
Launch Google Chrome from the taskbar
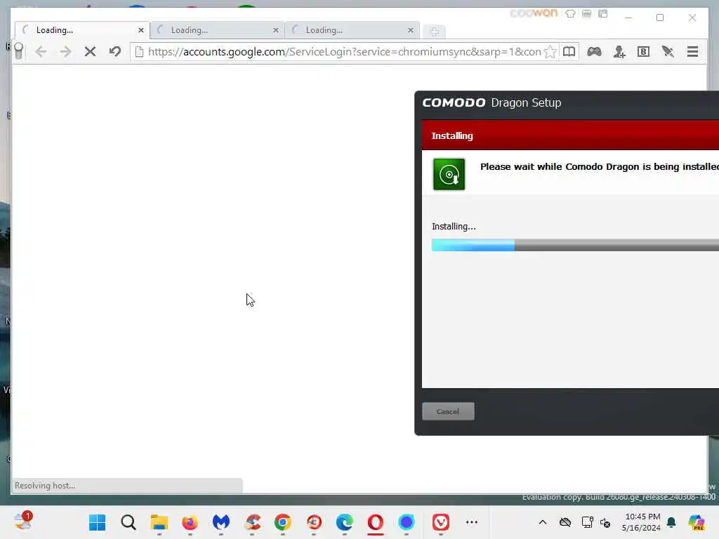(283, 522)
